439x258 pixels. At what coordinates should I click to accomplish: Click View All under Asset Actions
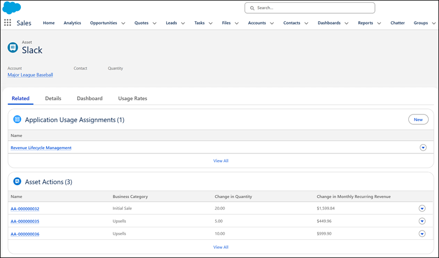click(221, 247)
